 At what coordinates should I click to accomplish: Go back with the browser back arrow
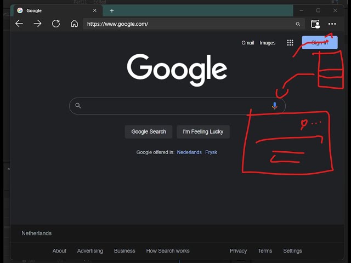pyautogui.click(x=19, y=24)
